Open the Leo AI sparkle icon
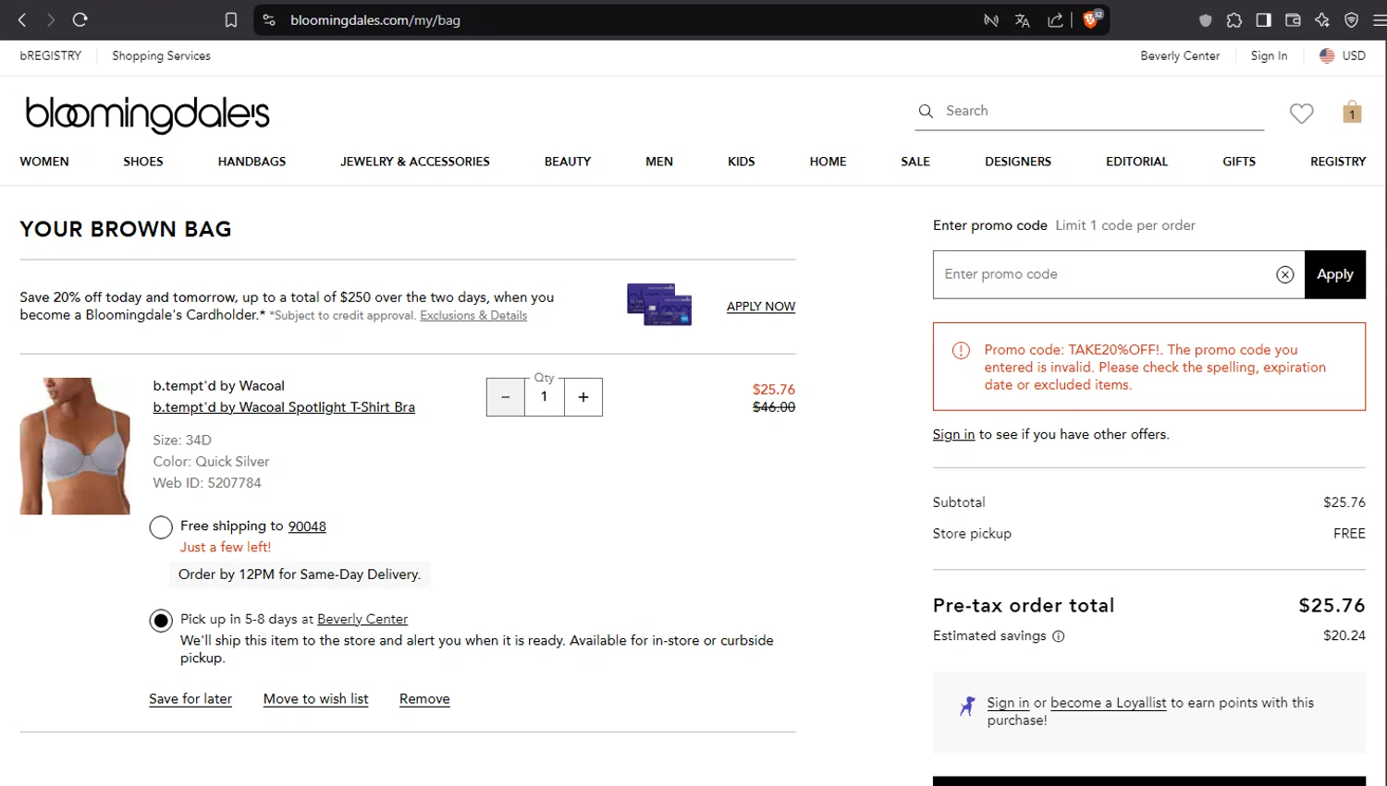This screenshot has height=786, width=1387. pyautogui.click(x=1322, y=19)
